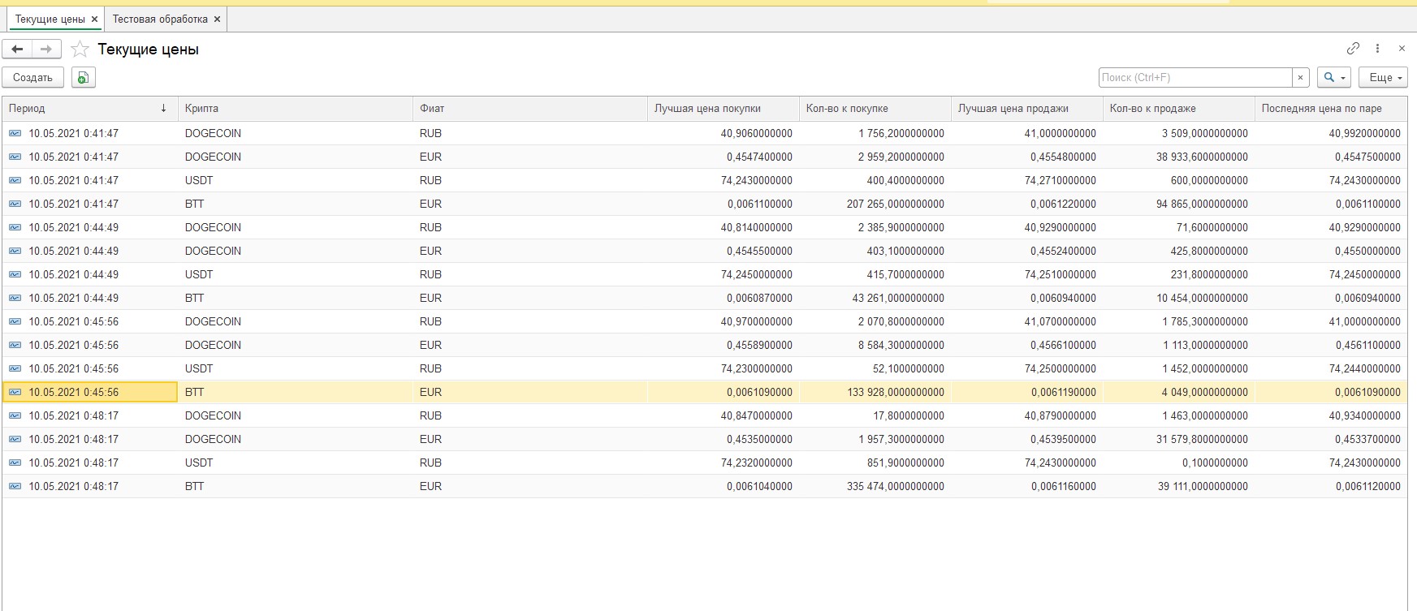This screenshot has height=611, width=1417.
Task: Copy link to this list (chain icon)
Action: click(x=1353, y=49)
